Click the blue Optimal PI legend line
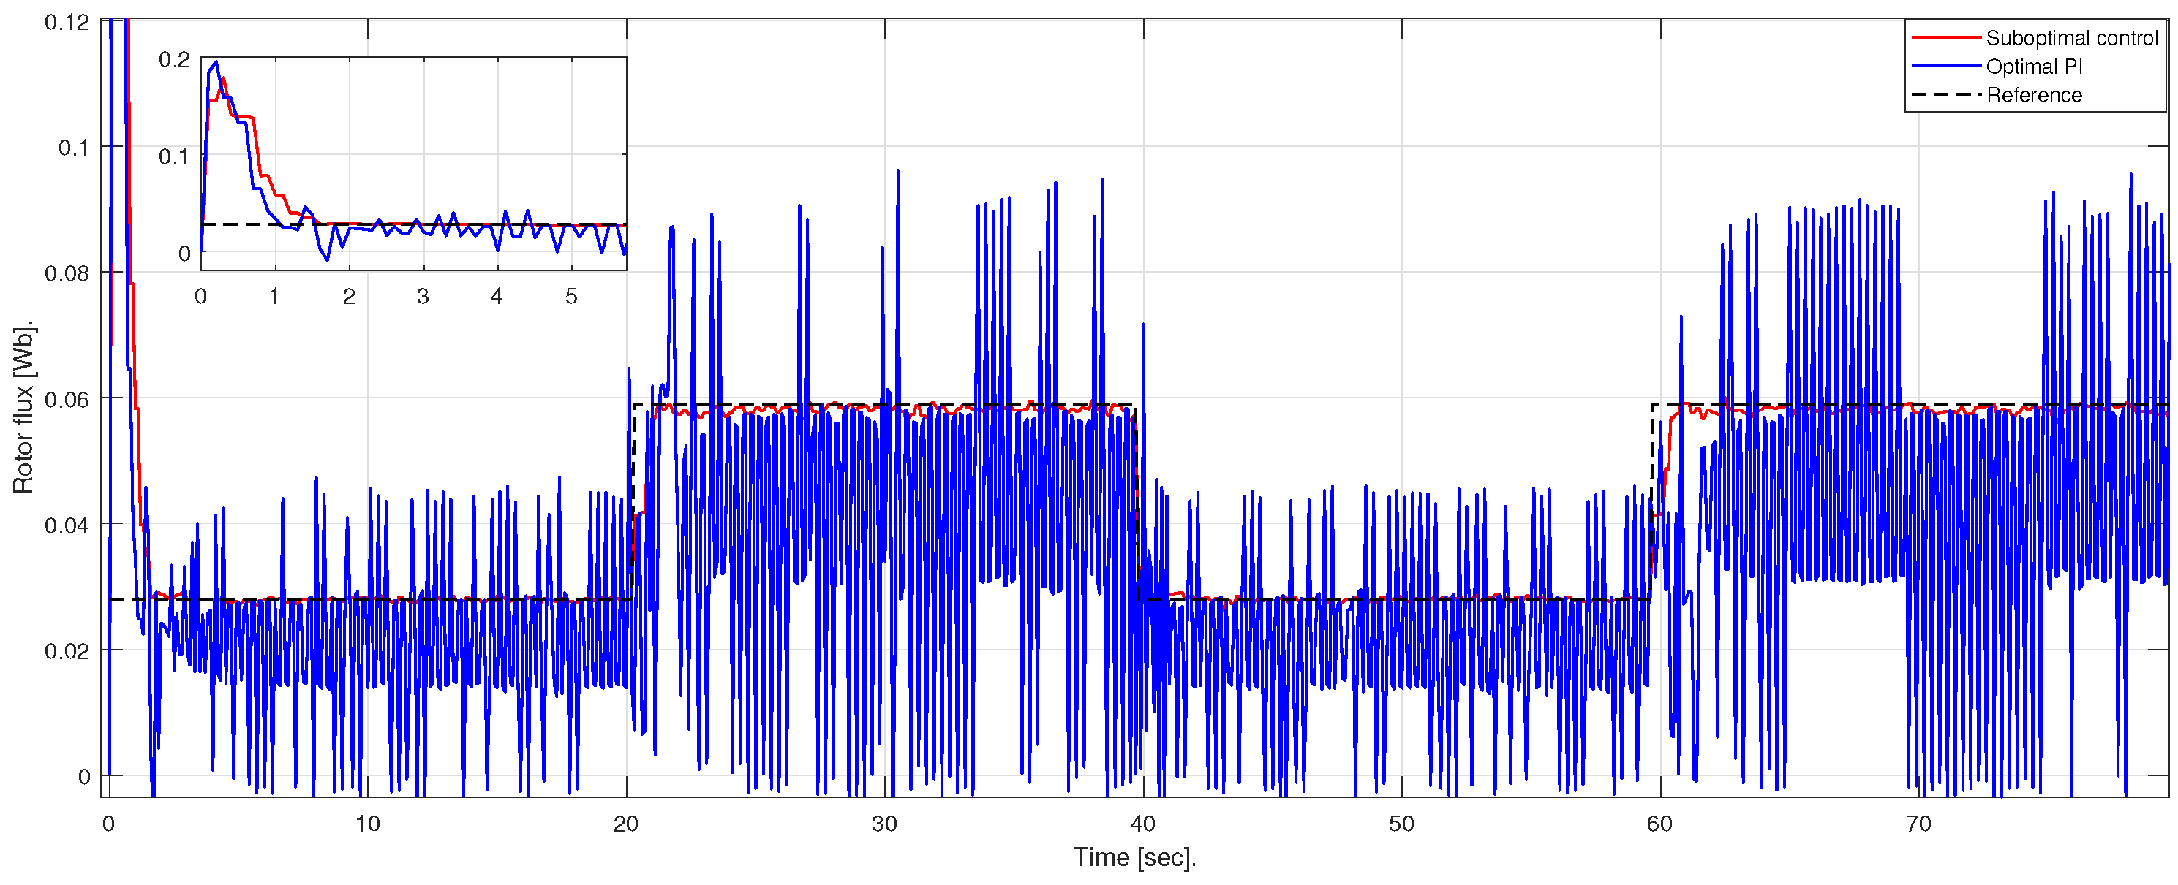Image resolution: width=2178 pixels, height=885 pixels. pos(1946,66)
